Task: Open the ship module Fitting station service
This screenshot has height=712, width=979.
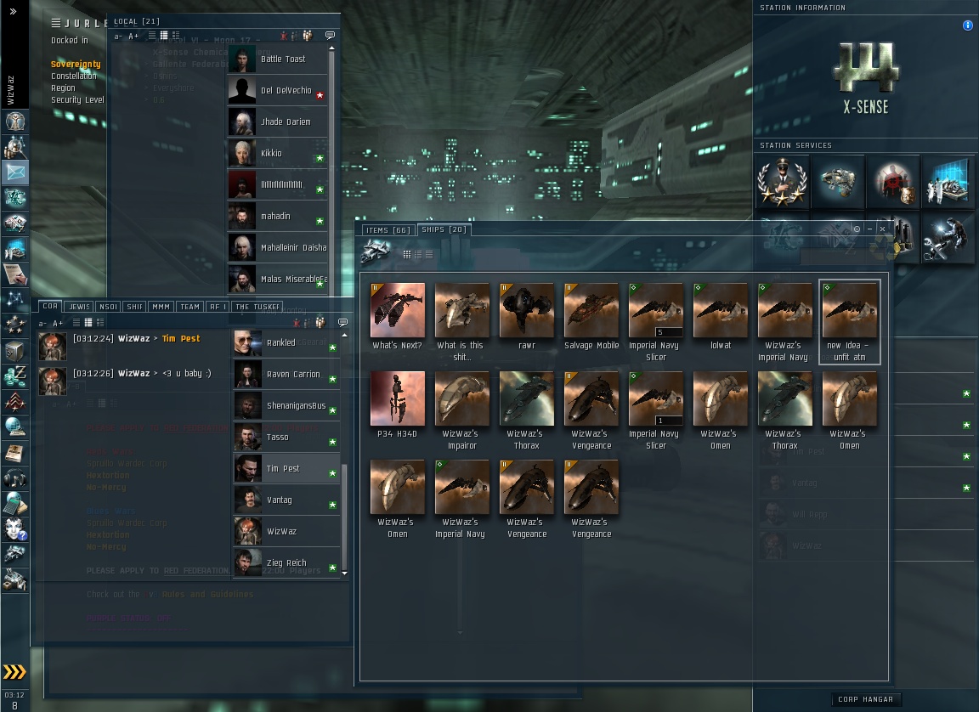Action: coord(838,182)
